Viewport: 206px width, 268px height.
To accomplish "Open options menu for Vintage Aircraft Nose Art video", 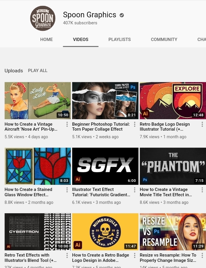I will click(67, 124).
